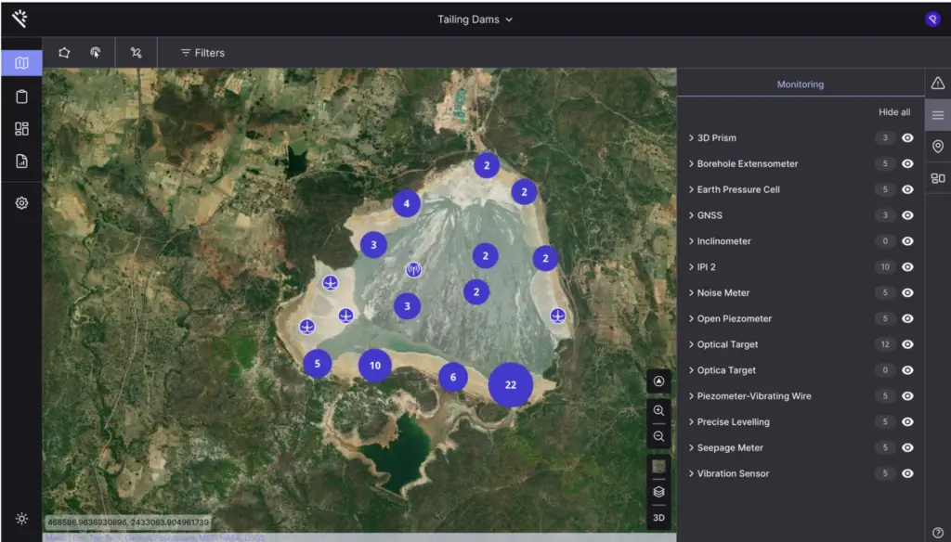Click Hide all sensors
The image size is (951, 542).
[893, 112]
